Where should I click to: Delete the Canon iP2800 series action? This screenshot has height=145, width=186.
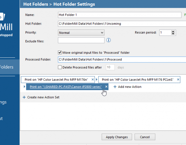[x=106, y=87]
